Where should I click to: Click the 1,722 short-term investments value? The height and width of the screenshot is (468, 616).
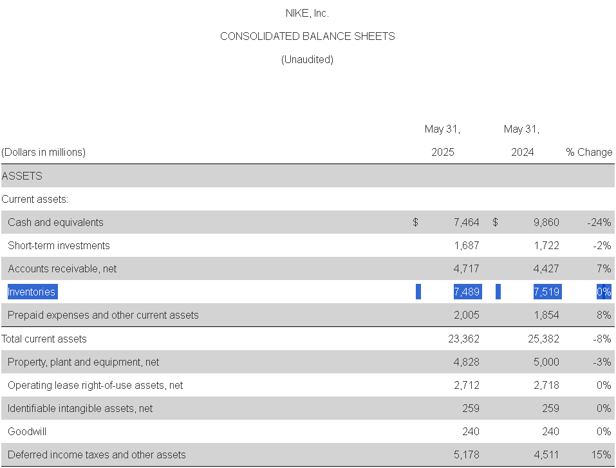(546, 246)
